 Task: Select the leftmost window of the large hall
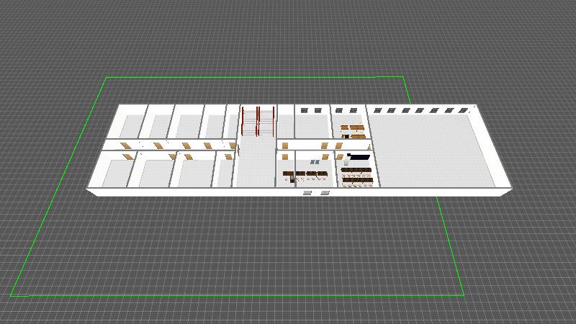point(377,110)
